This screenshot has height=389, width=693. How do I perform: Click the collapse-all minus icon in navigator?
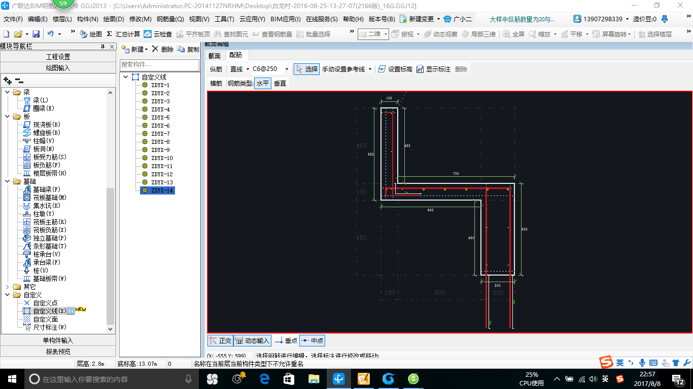point(19,80)
